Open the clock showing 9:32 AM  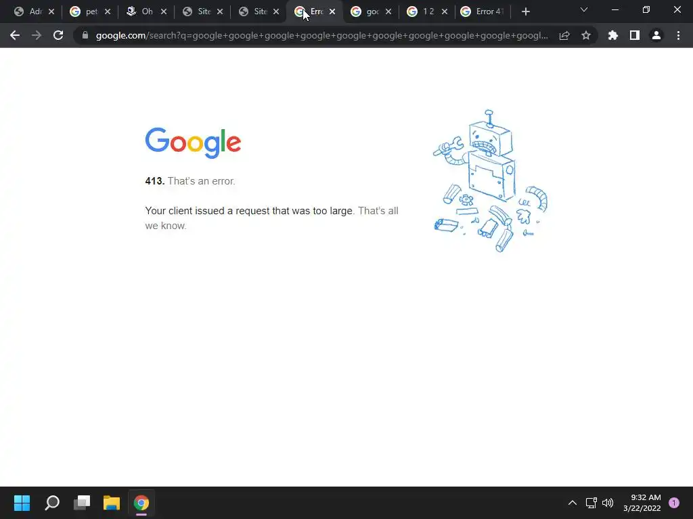point(642,503)
